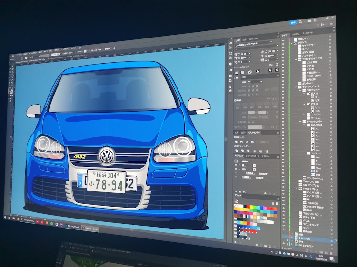357x267 pixels.
Task: Click the Photoshop taskbar button
Action: coord(72,227)
